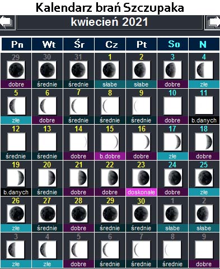Click the 'doskonałe' rating on April 23
The image size is (220, 269).
(x=141, y=192)
